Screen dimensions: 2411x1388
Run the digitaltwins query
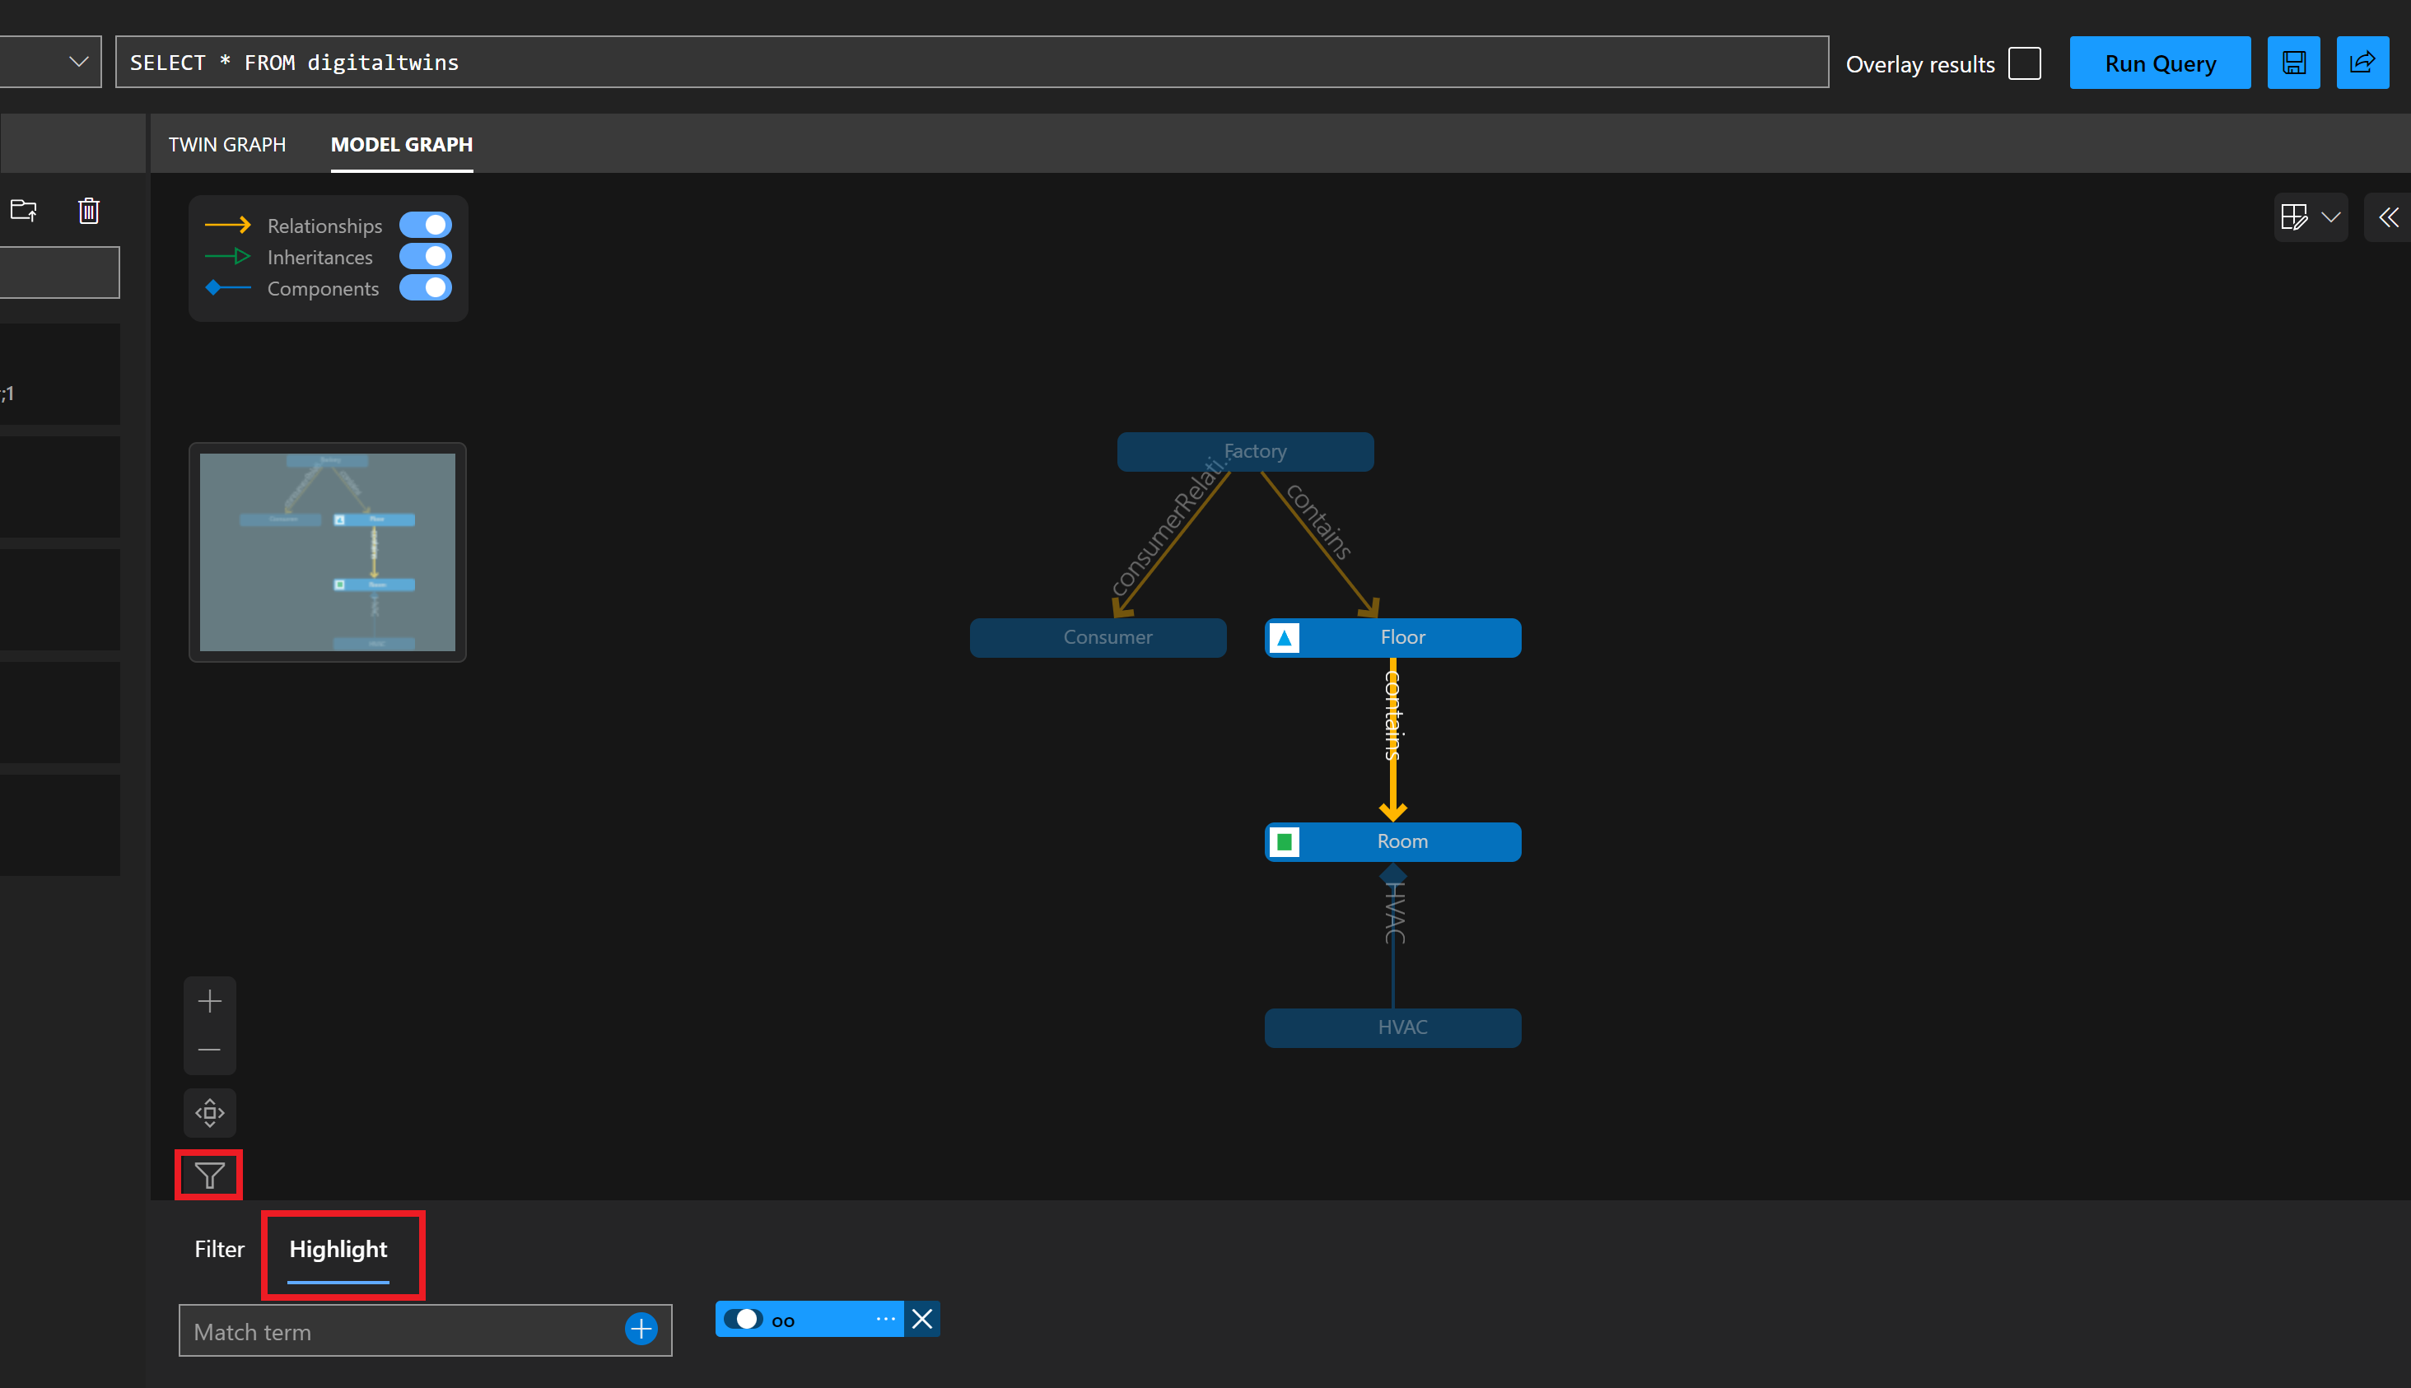point(2159,62)
